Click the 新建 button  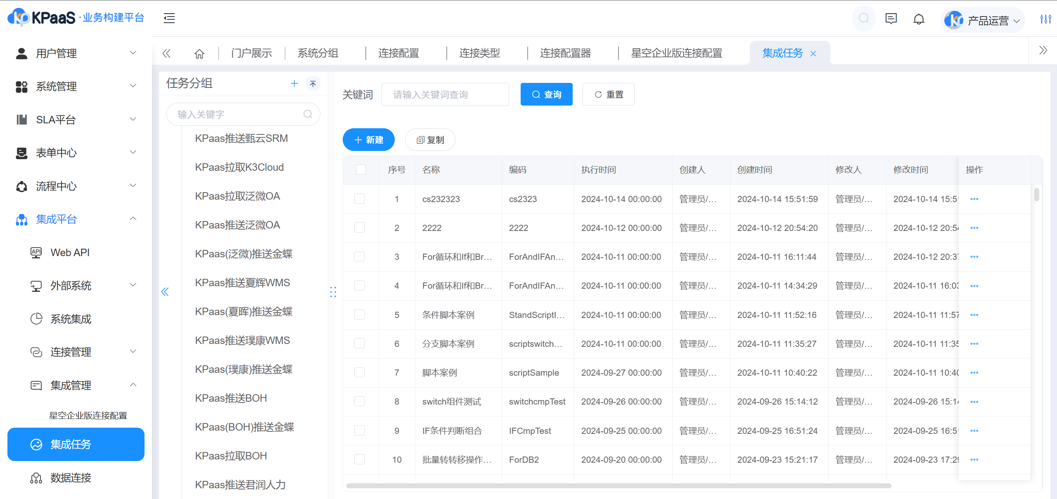(369, 140)
